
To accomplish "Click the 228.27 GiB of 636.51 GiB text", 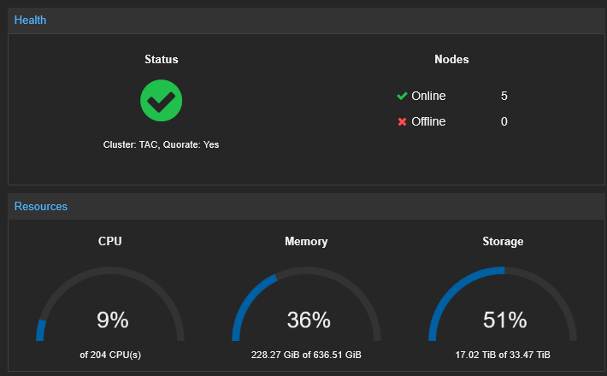I will click(306, 355).
